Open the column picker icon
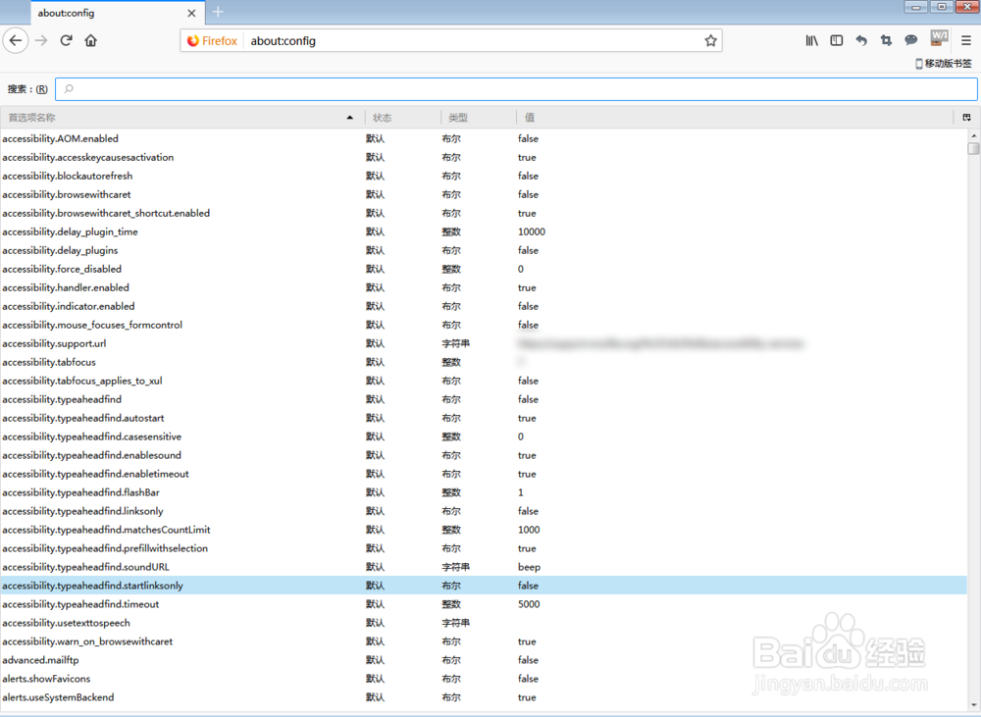 point(966,117)
